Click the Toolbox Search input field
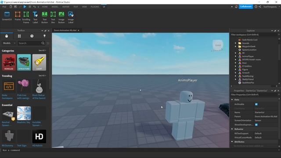281x158 pixels. (29, 43)
